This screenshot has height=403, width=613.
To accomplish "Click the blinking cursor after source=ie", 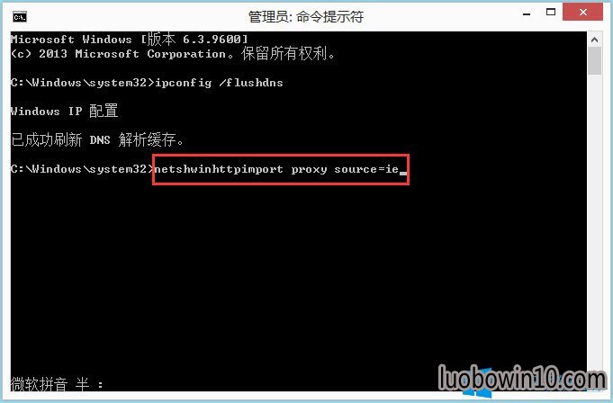I will click(403, 174).
